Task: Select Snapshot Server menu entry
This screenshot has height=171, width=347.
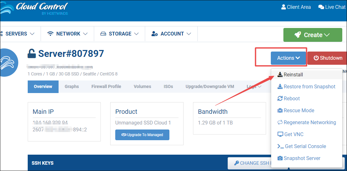Action: click(x=306, y=158)
